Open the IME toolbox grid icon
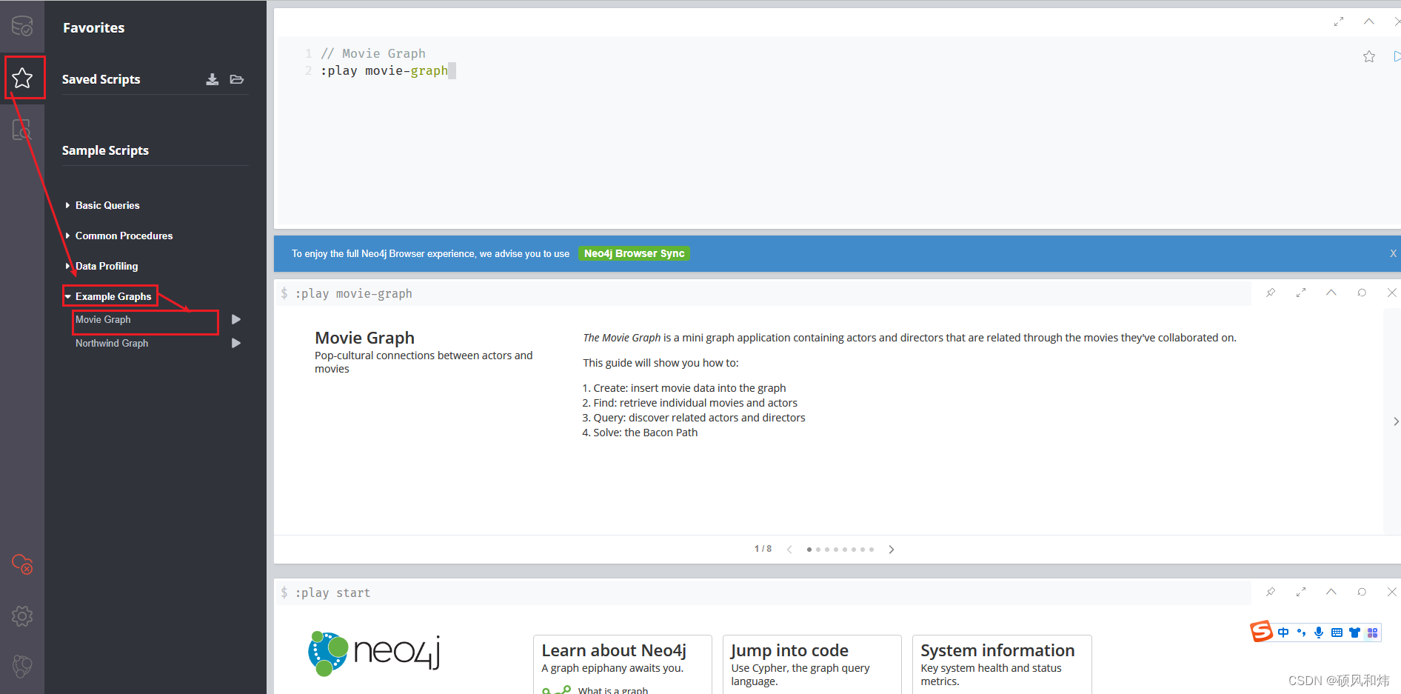 1372,633
